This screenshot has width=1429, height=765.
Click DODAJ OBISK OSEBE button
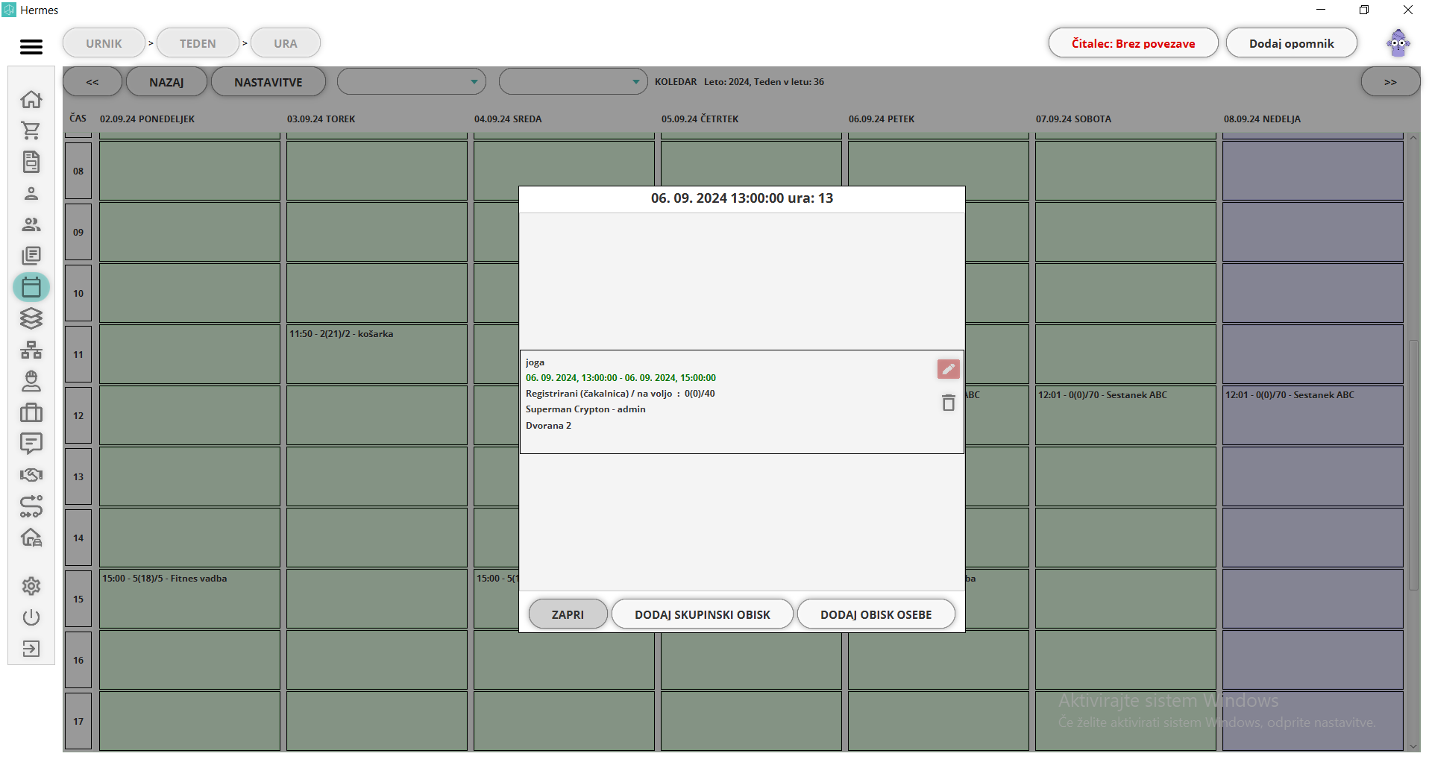(x=876, y=614)
